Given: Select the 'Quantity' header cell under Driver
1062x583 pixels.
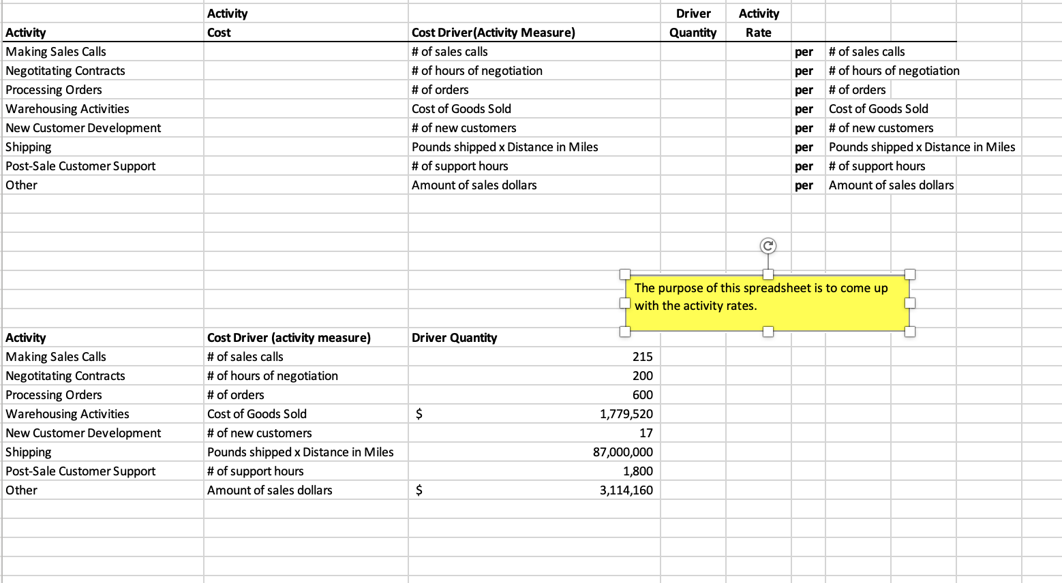Looking at the screenshot, I should point(693,32).
